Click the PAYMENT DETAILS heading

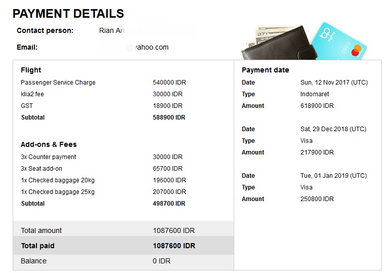coord(68,14)
